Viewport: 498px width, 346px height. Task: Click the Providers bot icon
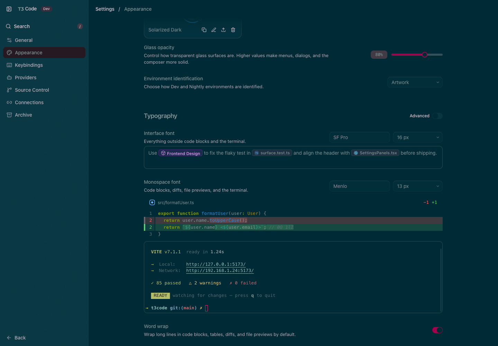click(9, 78)
